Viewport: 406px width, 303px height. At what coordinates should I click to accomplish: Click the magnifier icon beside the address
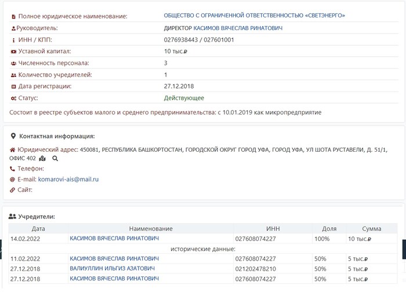pos(55,158)
